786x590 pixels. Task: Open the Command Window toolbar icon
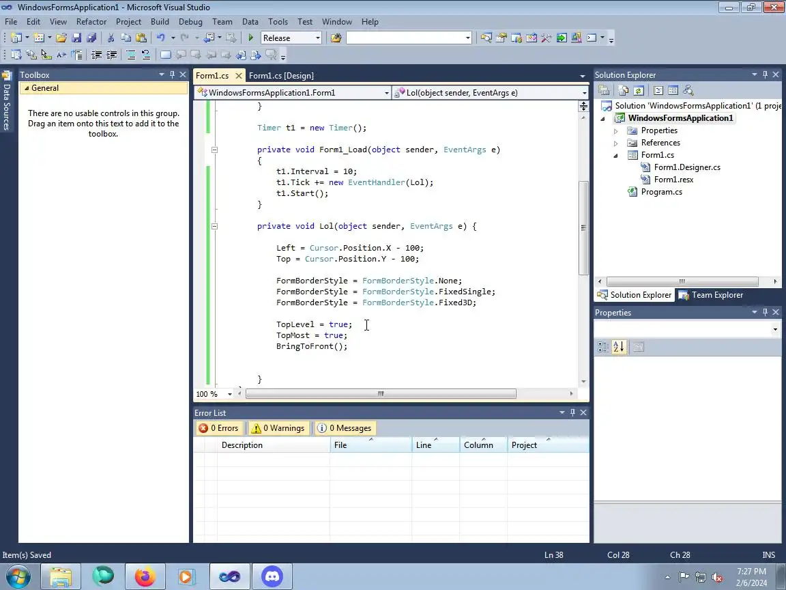point(592,38)
